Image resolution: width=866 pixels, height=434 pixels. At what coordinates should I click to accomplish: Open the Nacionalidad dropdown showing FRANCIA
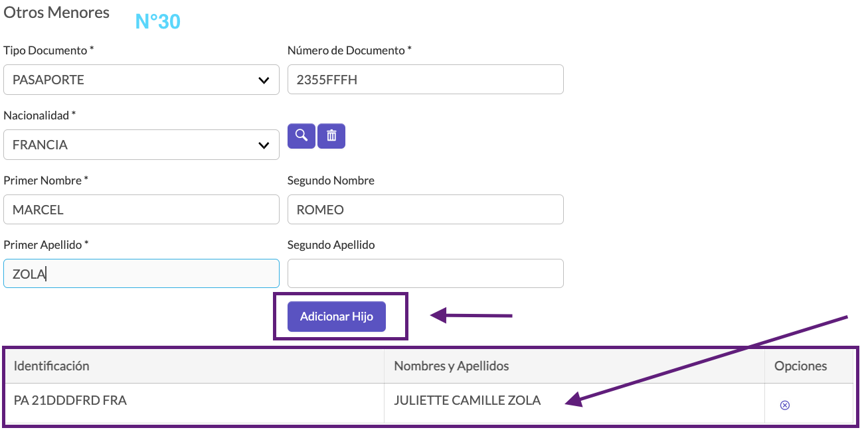coord(141,145)
